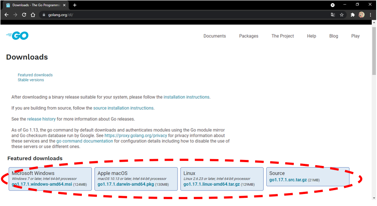Click the Go logo in header
The width and height of the screenshot is (377, 206).
pos(17,36)
